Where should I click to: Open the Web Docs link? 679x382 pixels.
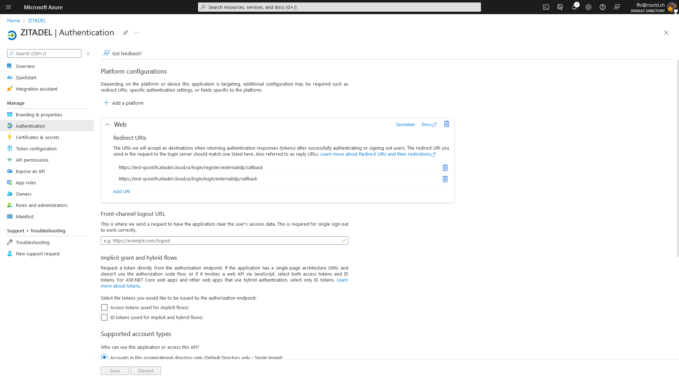click(429, 125)
